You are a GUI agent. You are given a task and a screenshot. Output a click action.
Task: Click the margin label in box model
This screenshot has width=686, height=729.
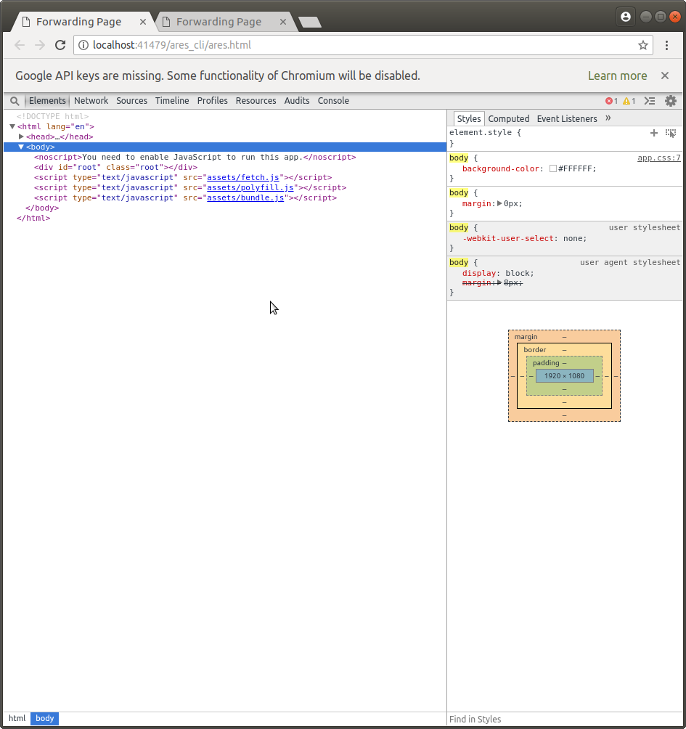526,337
